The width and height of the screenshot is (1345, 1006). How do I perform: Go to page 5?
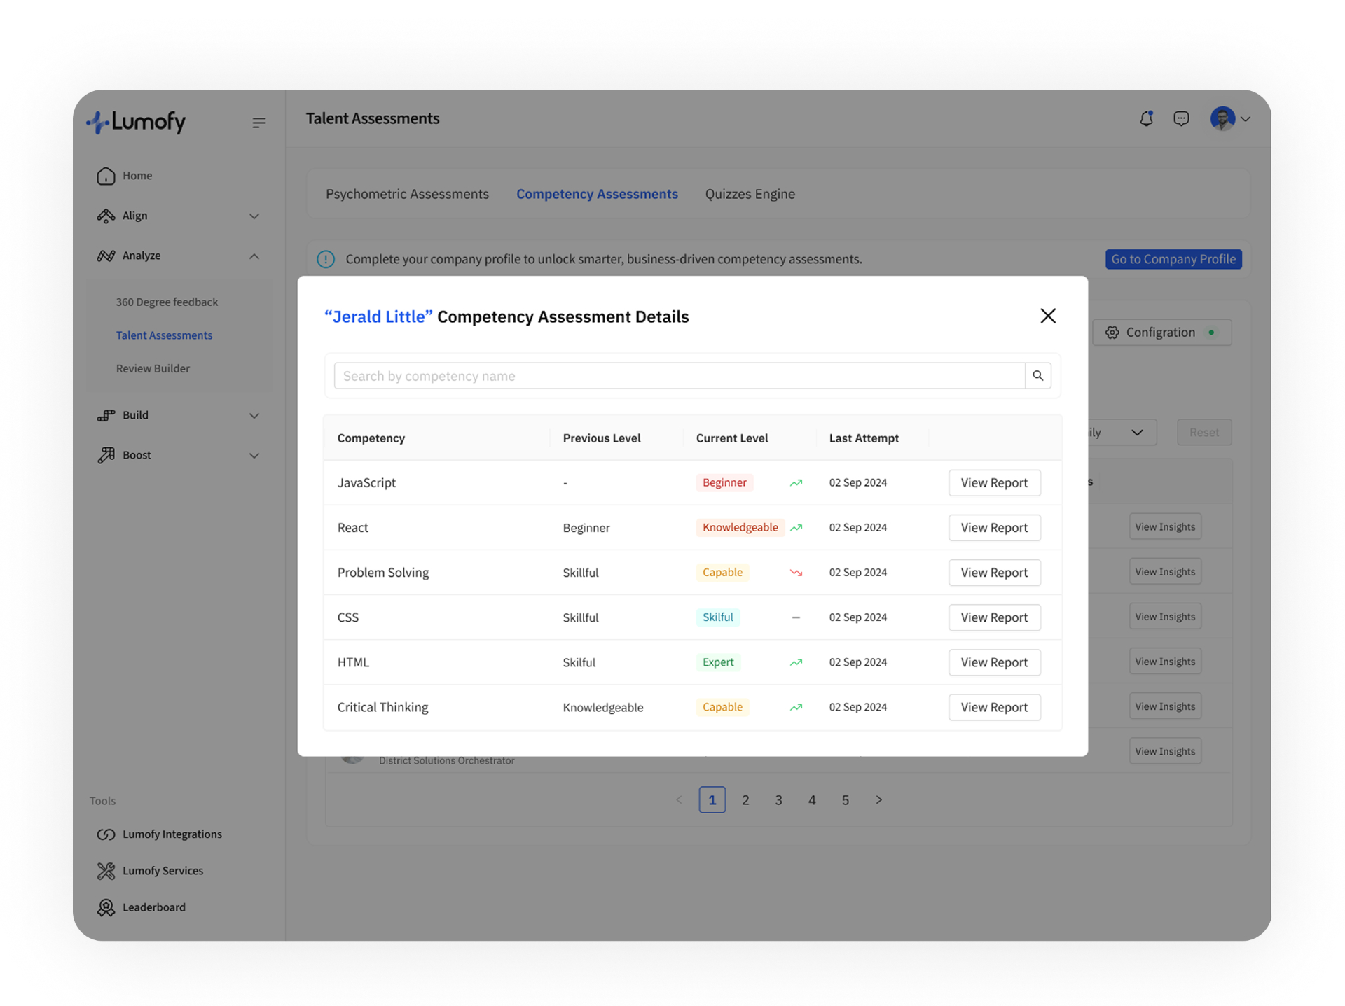click(846, 799)
